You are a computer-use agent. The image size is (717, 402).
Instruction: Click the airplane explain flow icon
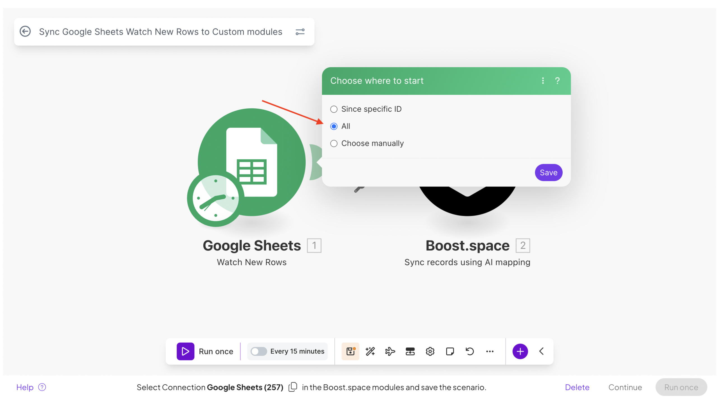coord(390,351)
